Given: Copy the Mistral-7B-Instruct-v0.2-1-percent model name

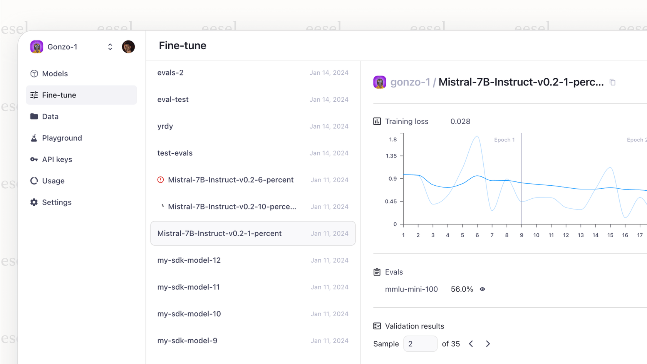Looking at the screenshot, I should pyautogui.click(x=613, y=82).
